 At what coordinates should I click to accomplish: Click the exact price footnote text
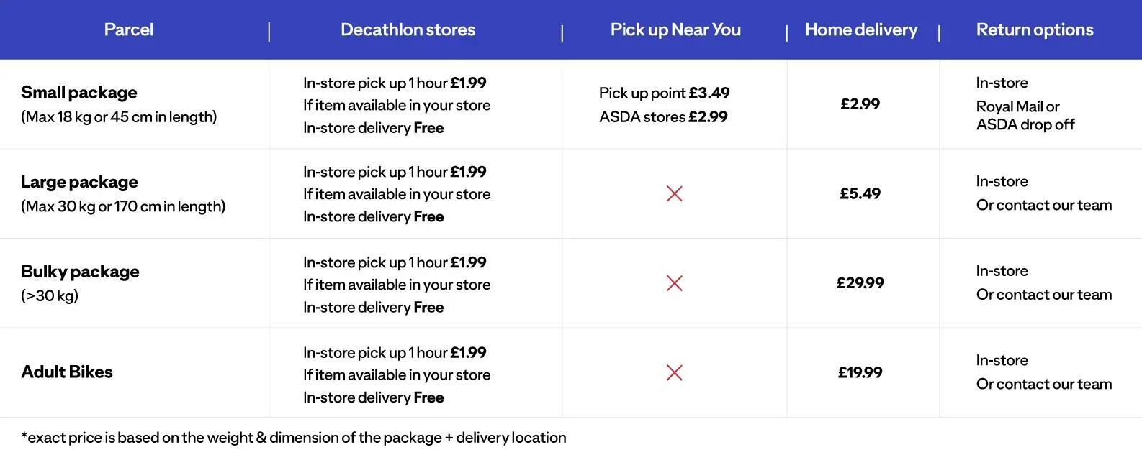294,438
